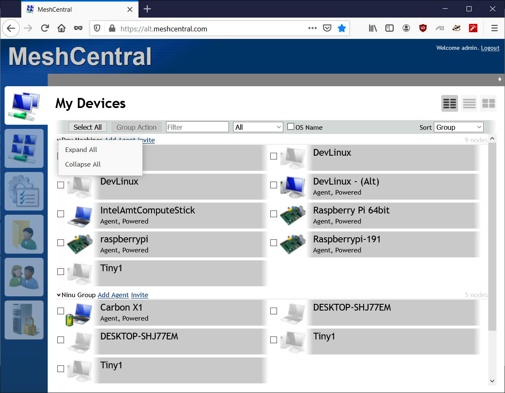
Task: Click the Logout link
Action: 490,48
